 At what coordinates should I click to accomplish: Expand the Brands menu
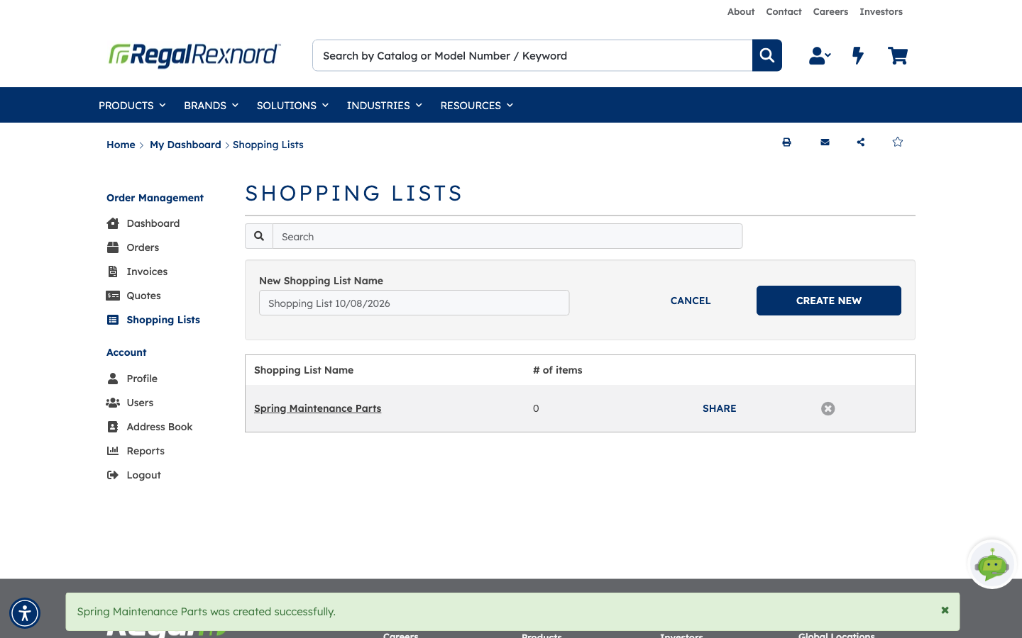(211, 105)
